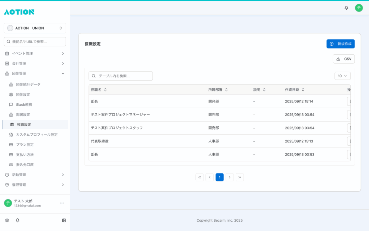
Task: Open the ACTION UNION organization switcher
Action: (x=35, y=28)
